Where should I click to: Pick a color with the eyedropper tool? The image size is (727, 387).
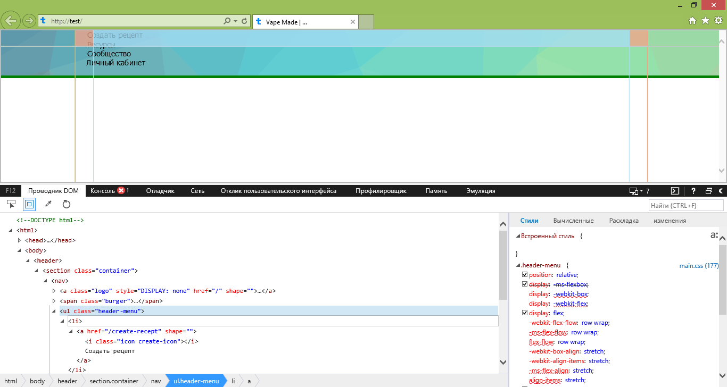48,204
